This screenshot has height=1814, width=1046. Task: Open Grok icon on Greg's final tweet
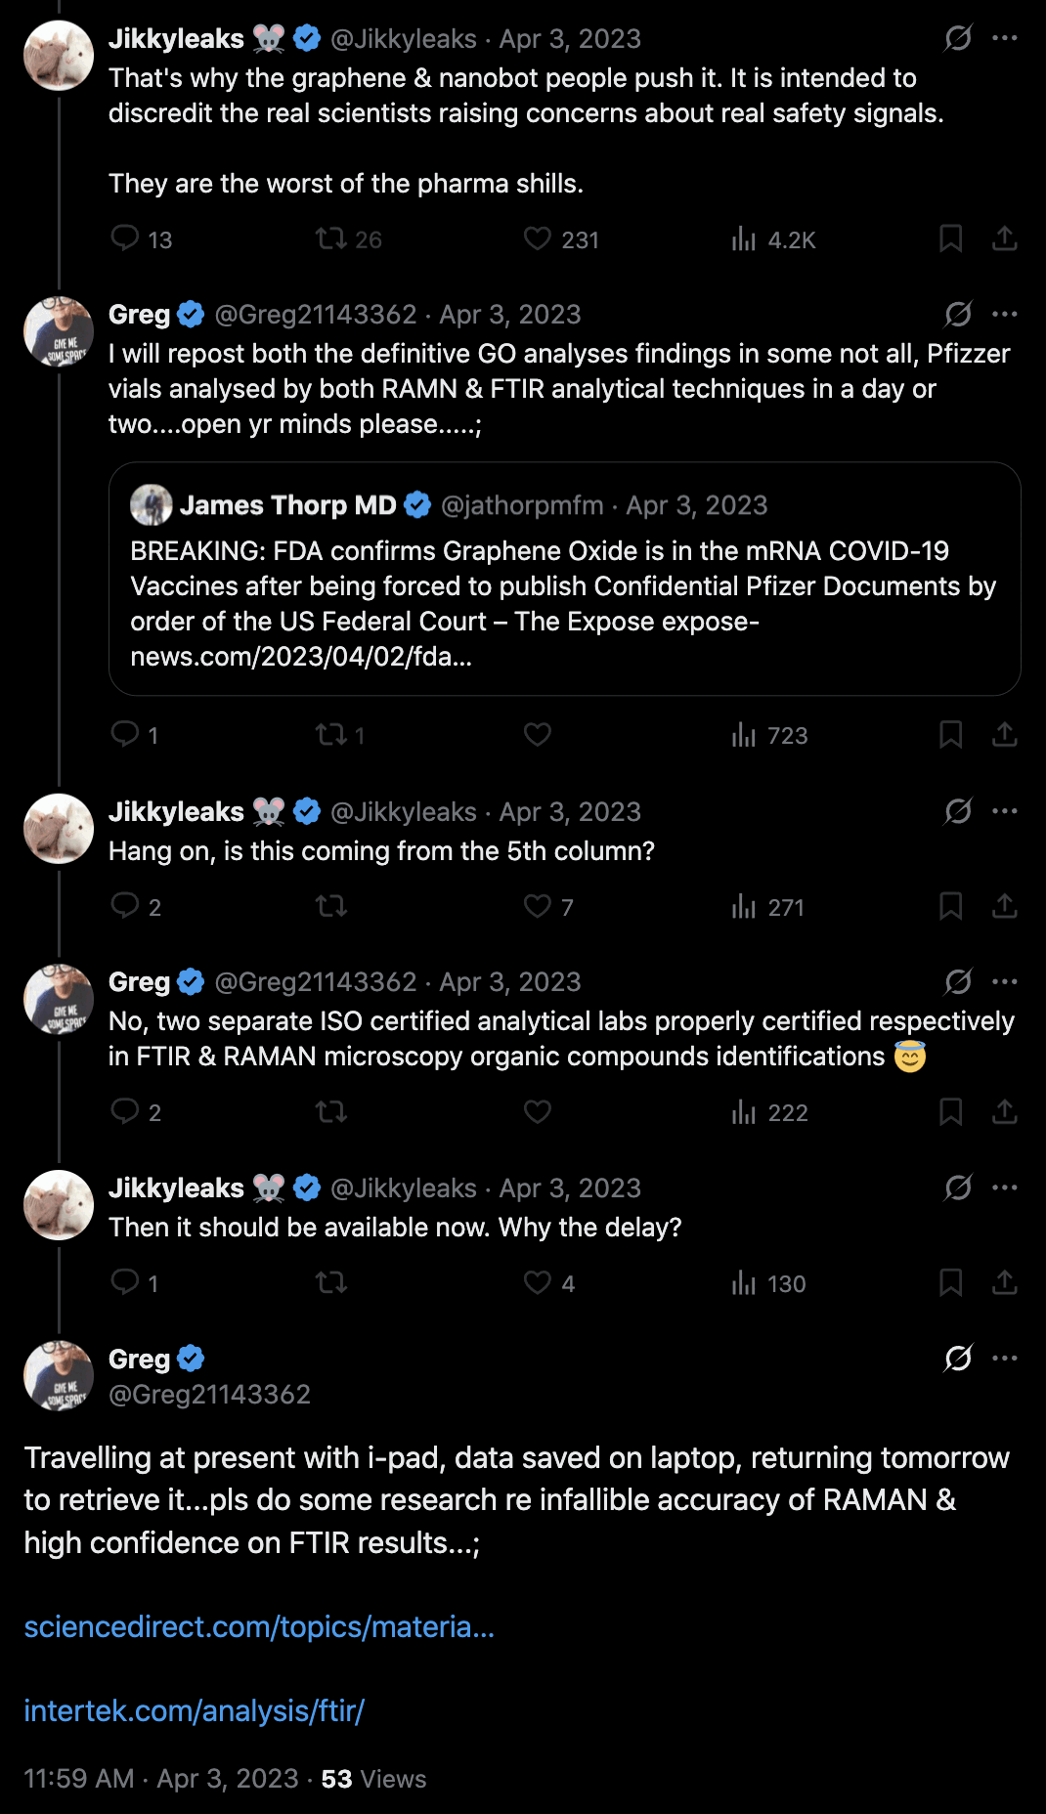[x=958, y=1358]
